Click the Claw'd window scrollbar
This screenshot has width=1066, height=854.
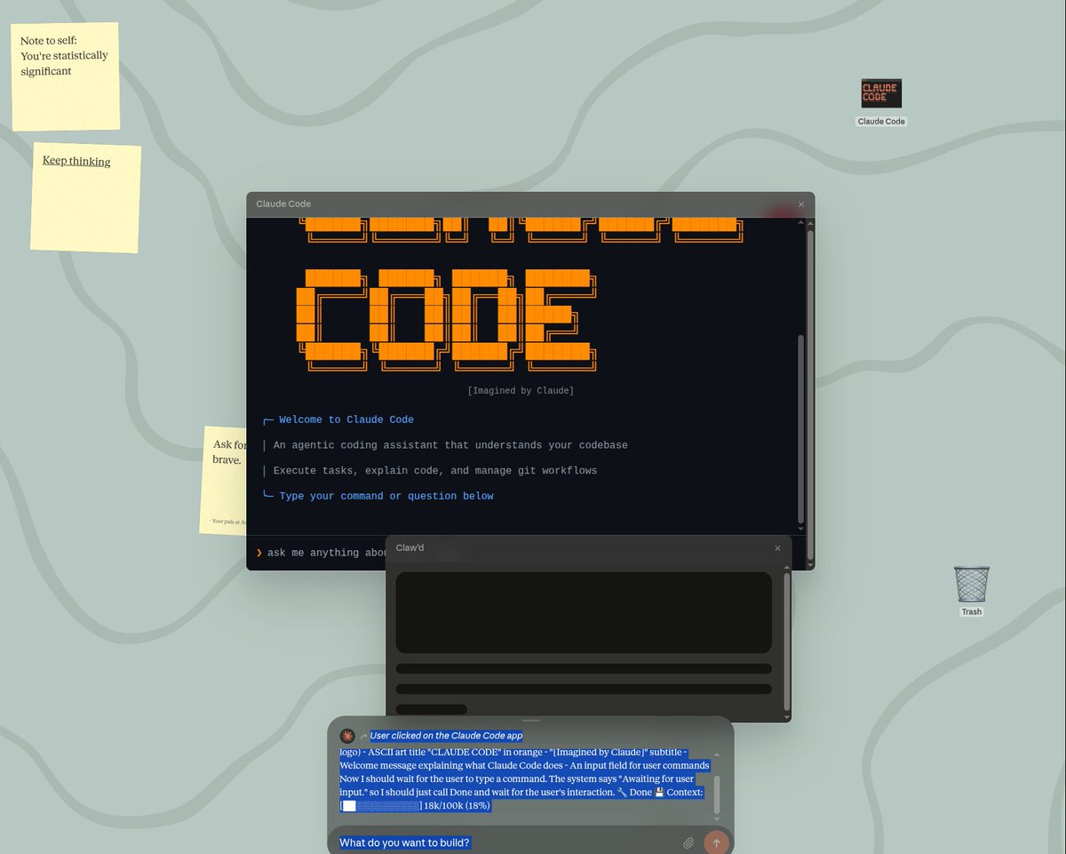coord(785,641)
